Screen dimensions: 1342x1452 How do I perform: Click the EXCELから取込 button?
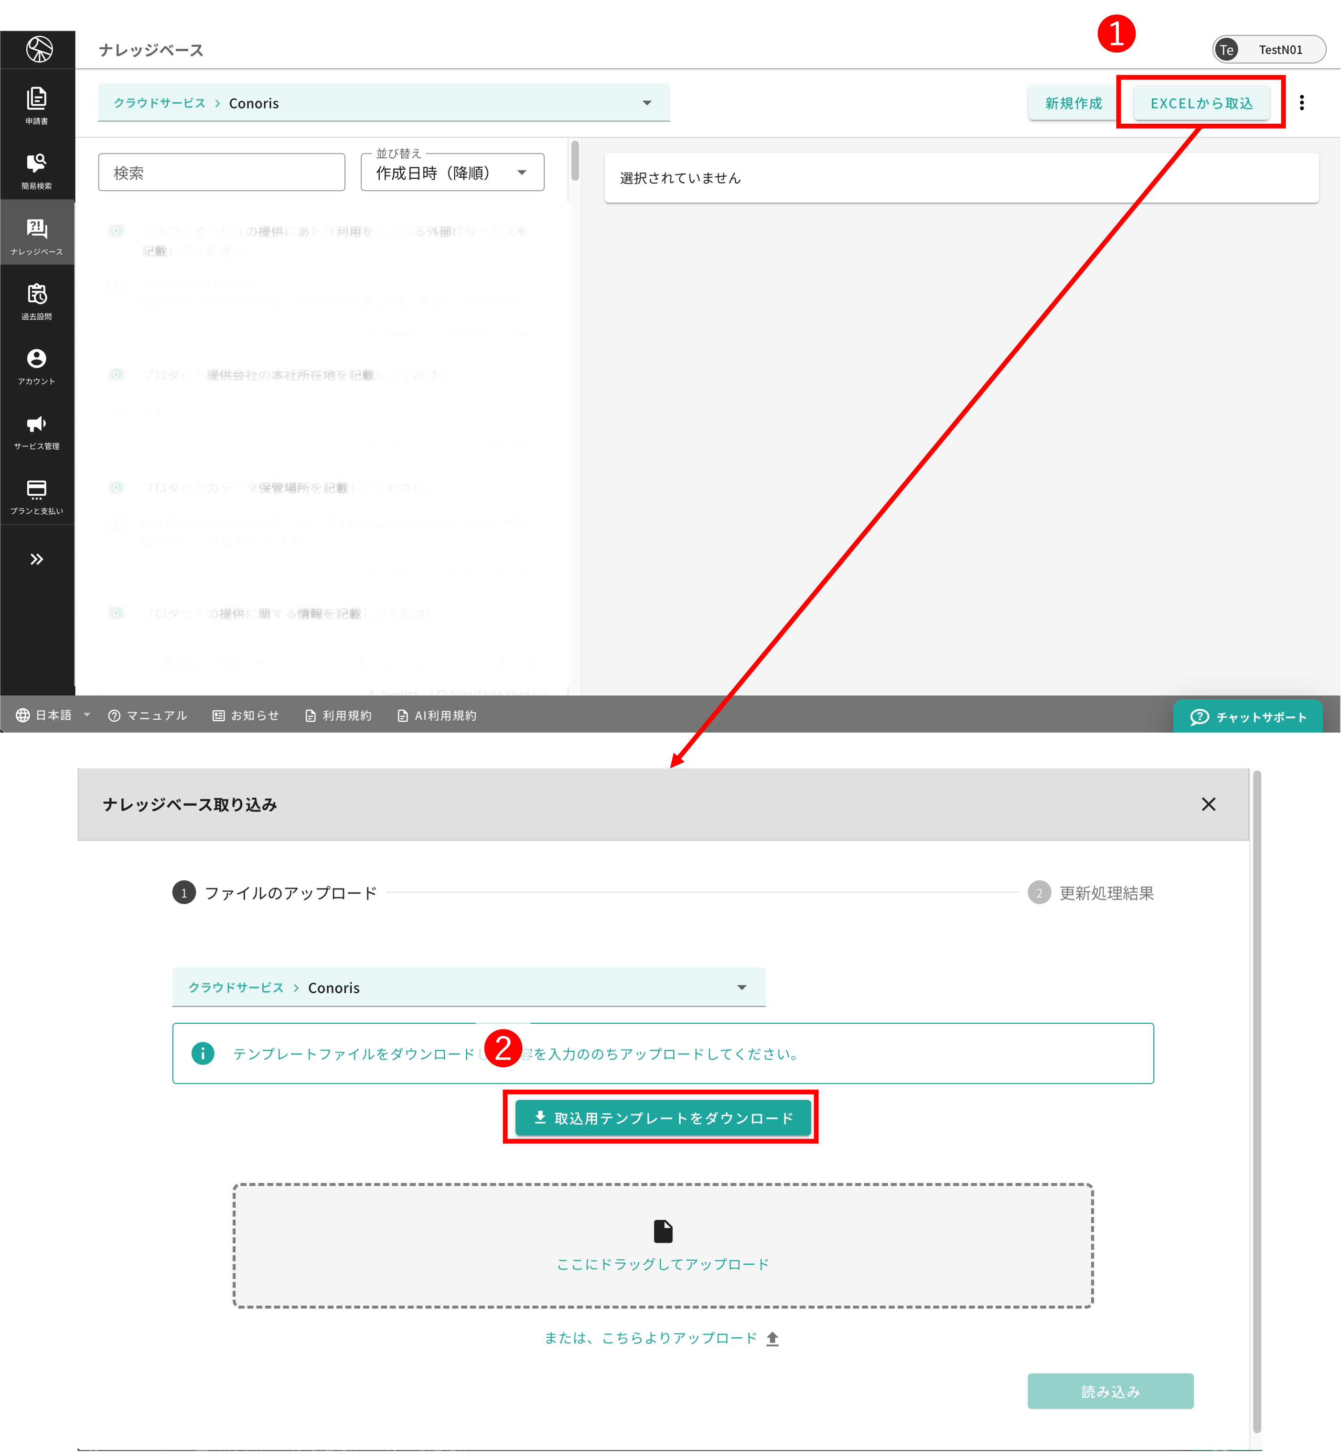[1201, 103]
